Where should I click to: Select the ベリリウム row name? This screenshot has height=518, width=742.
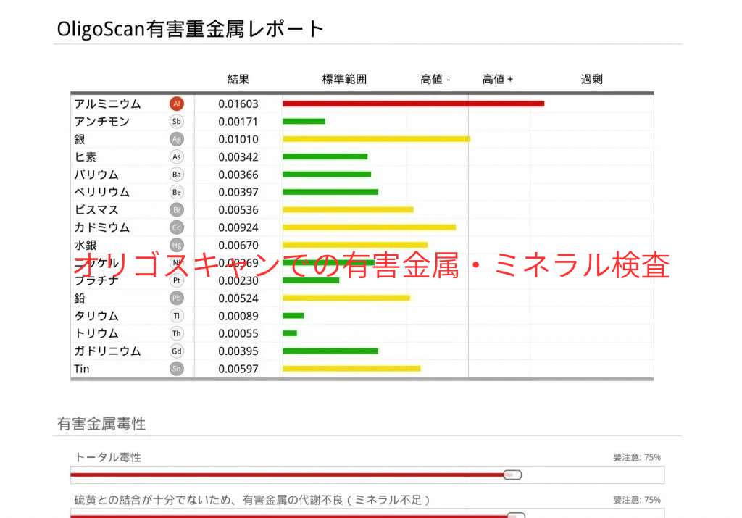[x=101, y=192]
